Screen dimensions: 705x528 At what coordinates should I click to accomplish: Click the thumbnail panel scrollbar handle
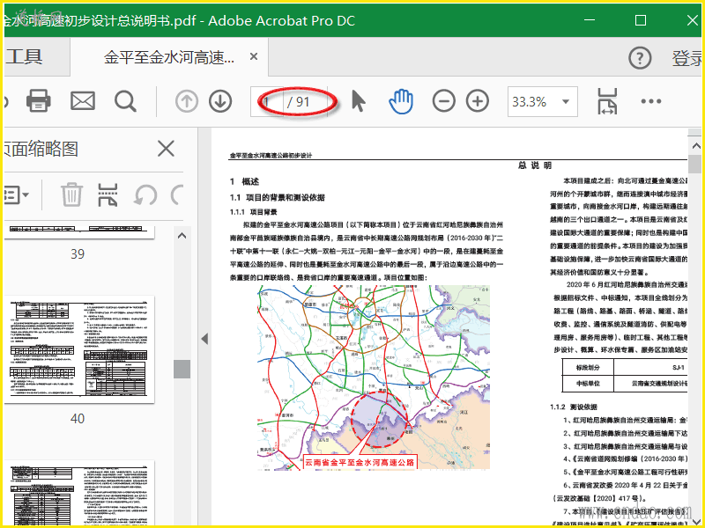182,369
